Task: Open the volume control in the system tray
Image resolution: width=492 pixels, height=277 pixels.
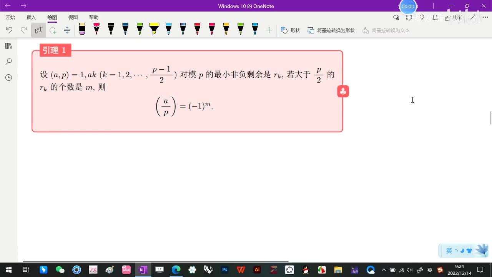Action: tap(409, 270)
